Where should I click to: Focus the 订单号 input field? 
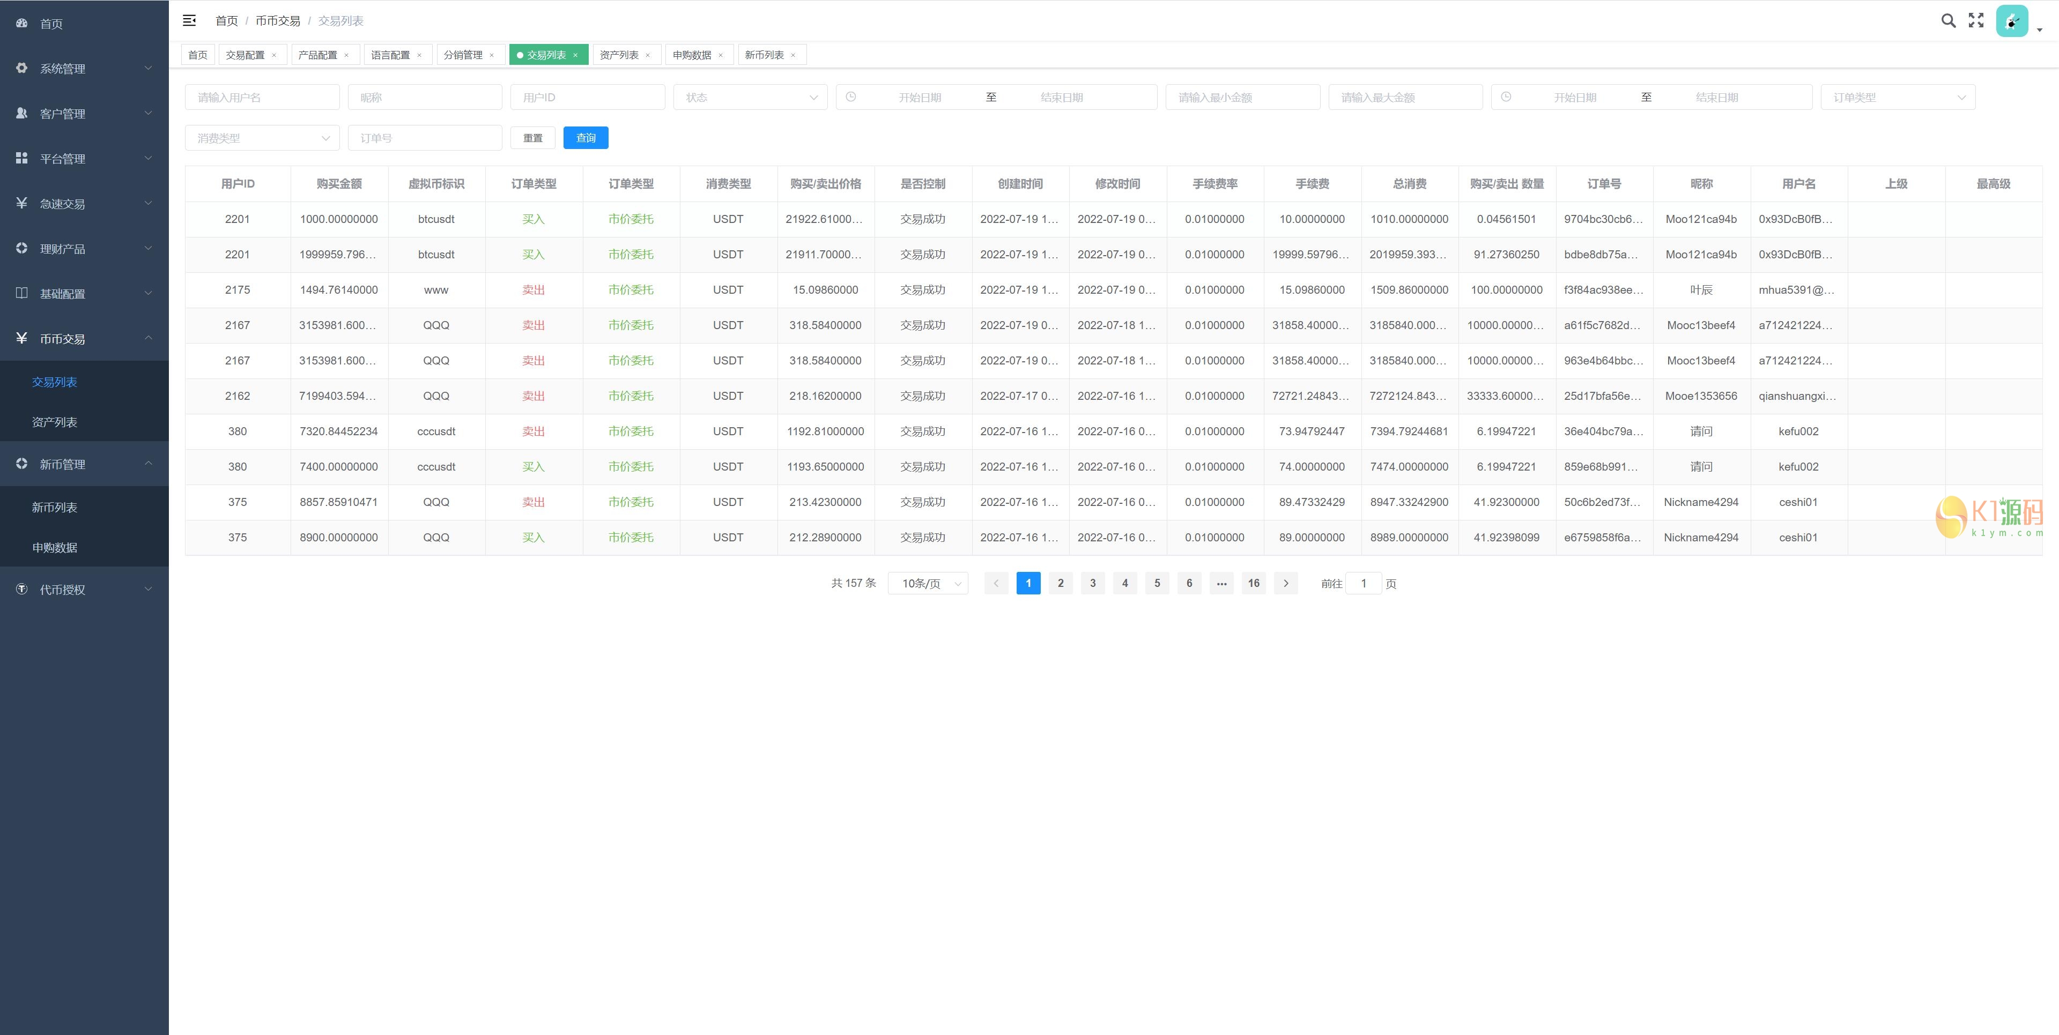(425, 138)
